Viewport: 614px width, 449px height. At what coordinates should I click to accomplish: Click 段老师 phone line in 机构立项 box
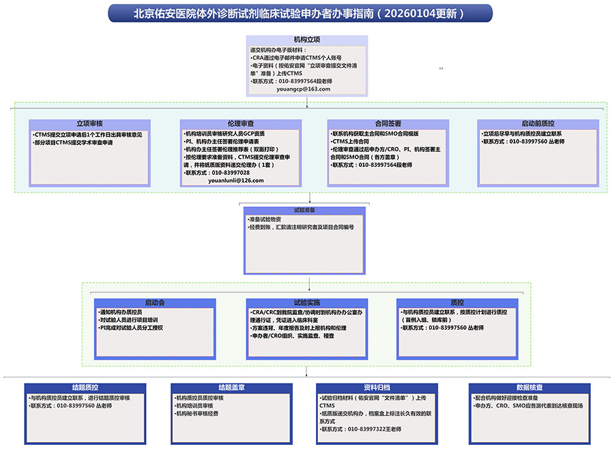click(x=291, y=81)
